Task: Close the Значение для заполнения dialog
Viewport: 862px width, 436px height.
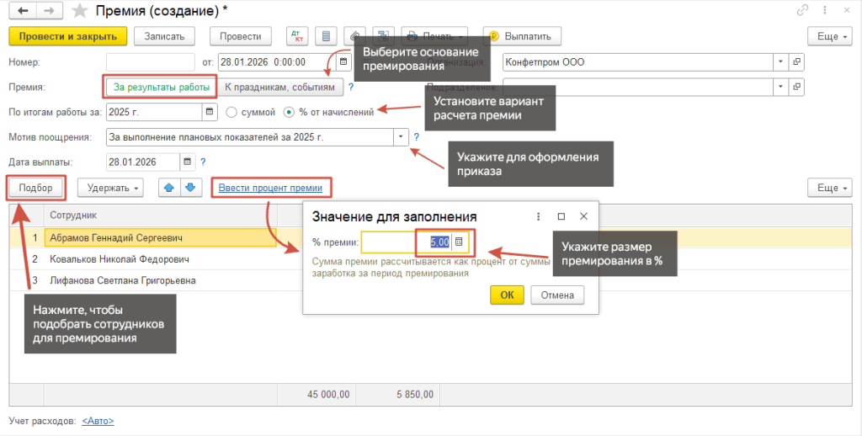Action: pyautogui.click(x=584, y=216)
